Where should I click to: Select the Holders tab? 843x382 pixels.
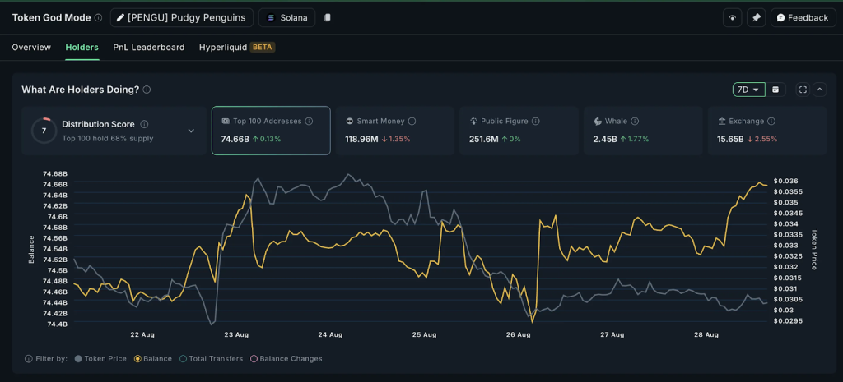pyautogui.click(x=82, y=47)
